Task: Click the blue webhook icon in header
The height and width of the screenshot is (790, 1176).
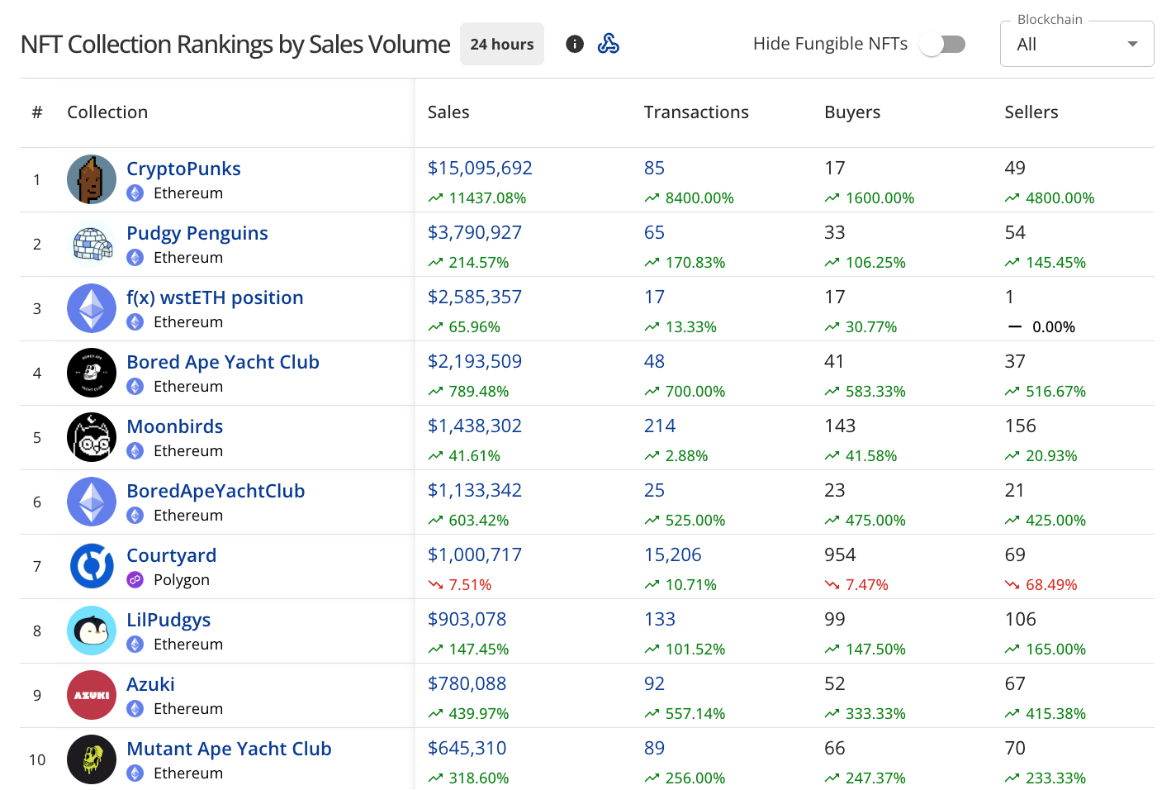Action: [x=609, y=44]
